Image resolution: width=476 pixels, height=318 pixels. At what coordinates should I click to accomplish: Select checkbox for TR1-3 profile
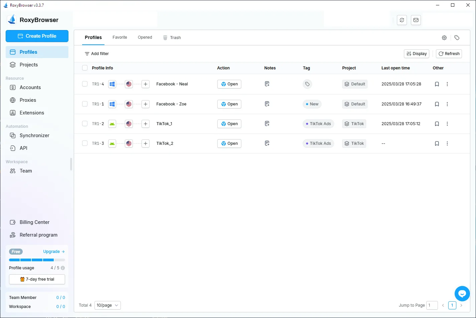(85, 143)
